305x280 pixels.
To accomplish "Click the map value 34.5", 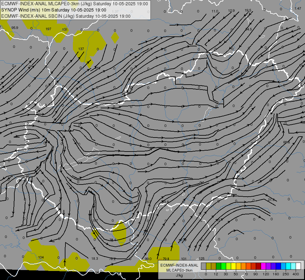I will click(249, 29).
